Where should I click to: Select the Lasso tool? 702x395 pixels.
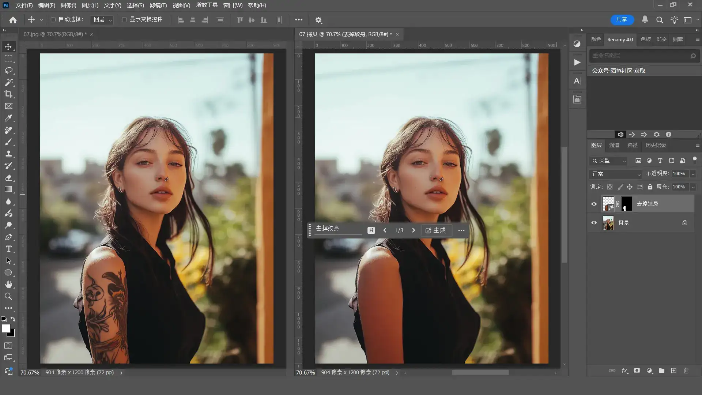point(8,70)
